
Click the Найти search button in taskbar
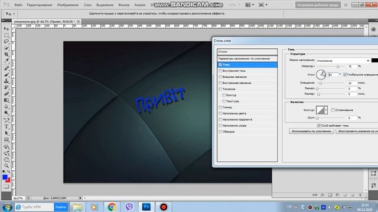[x=60, y=207]
